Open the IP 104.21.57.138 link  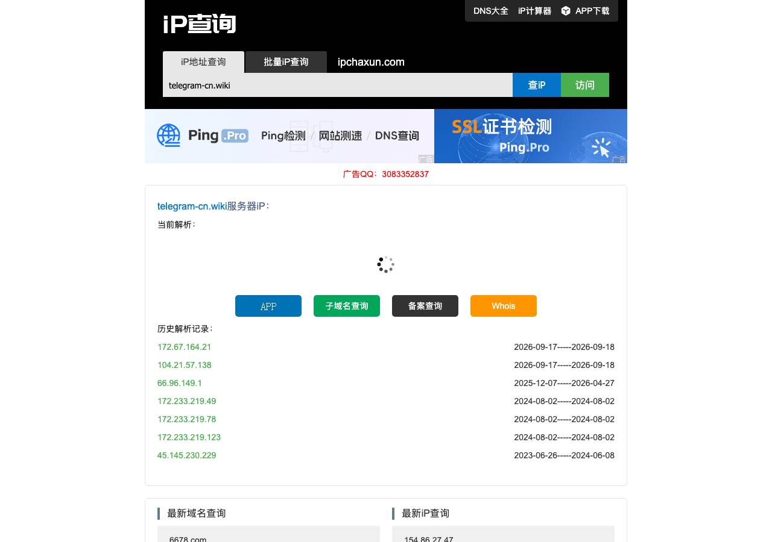pyautogui.click(x=184, y=365)
